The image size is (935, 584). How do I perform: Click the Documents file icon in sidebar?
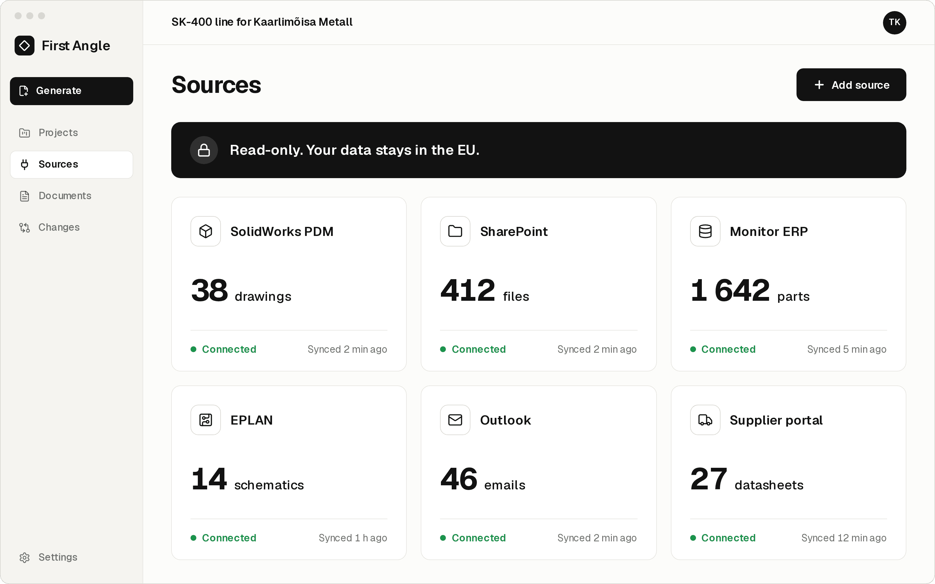pyautogui.click(x=24, y=196)
